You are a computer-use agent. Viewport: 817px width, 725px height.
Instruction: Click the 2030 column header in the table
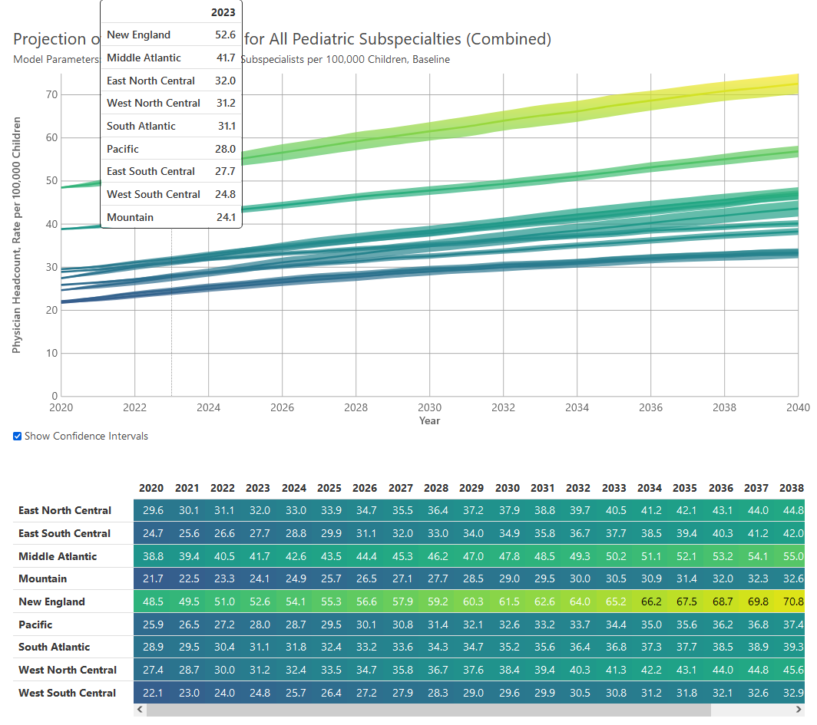[x=508, y=488]
